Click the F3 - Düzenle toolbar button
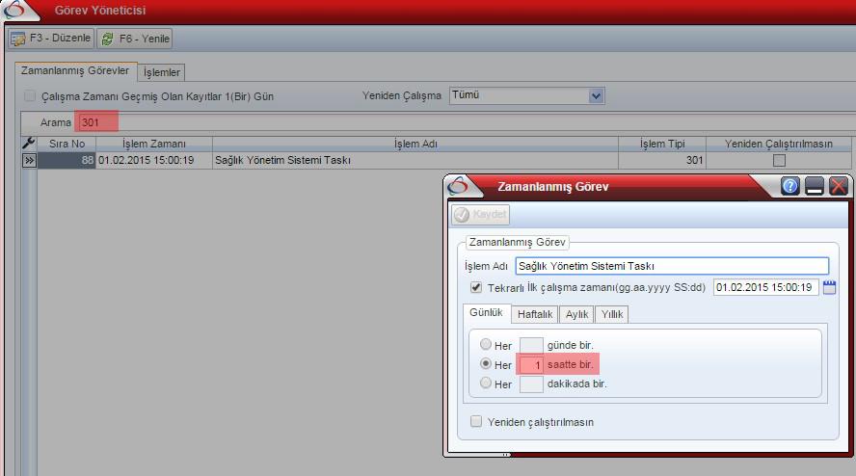The image size is (856, 476). pyautogui.click(x=51, y=39)
